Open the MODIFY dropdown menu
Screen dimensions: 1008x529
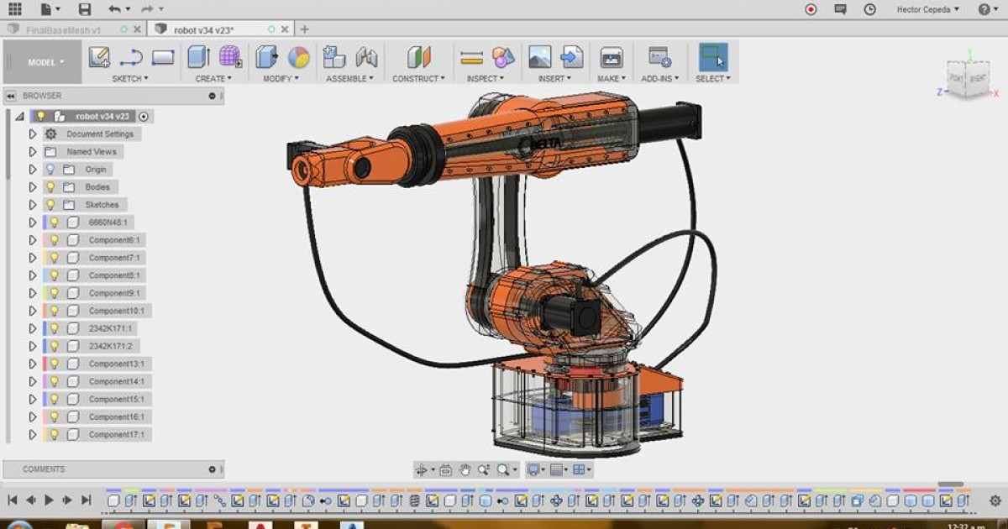click(281, 78)
